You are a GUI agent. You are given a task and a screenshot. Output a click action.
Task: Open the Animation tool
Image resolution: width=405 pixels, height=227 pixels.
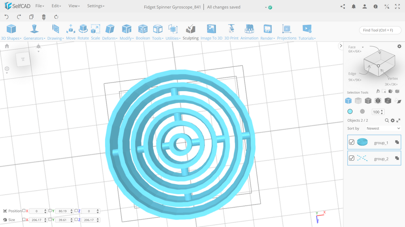tap(249, 32)
